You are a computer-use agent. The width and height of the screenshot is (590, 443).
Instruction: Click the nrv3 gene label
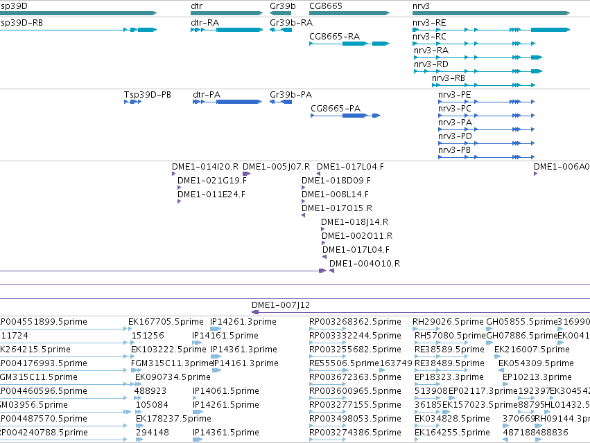421,6
